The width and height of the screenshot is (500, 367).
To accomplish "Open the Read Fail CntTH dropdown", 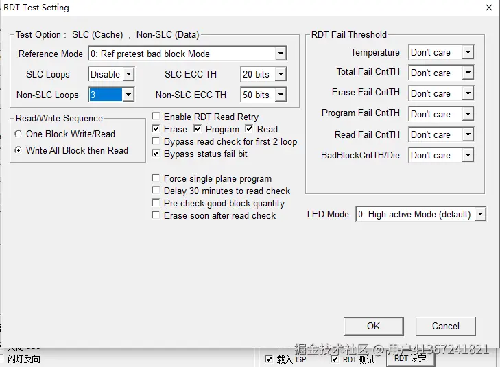I will click(x=468, y=134).
